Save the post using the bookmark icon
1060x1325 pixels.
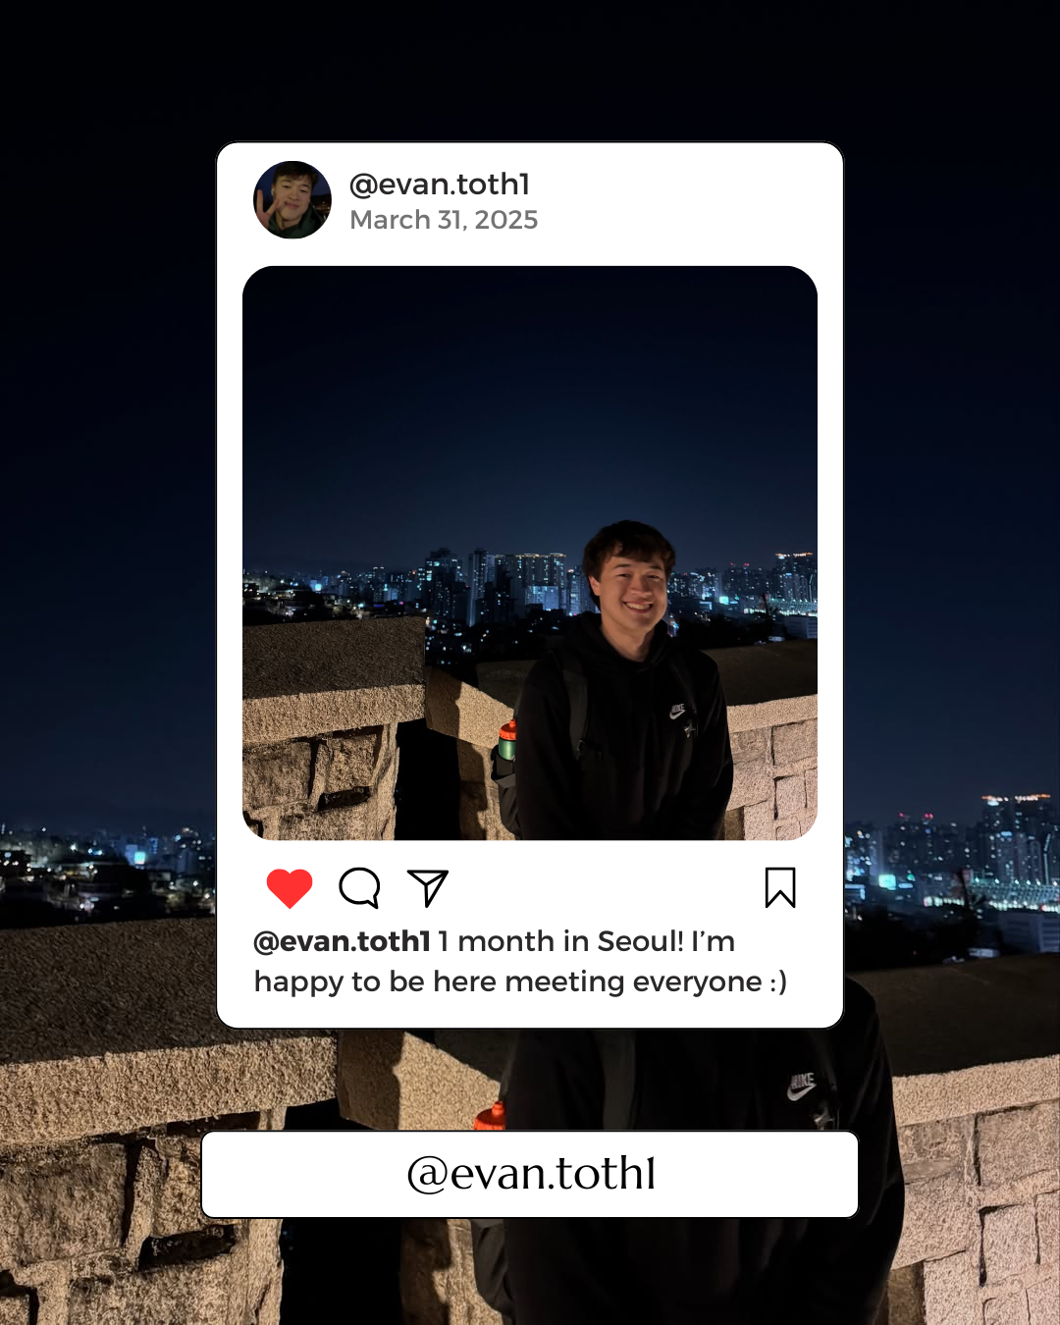point(780,887)
